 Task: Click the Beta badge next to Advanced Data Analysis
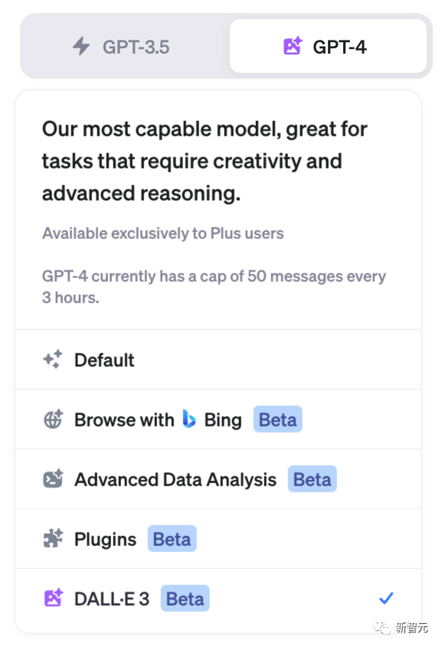coord(313,479)
